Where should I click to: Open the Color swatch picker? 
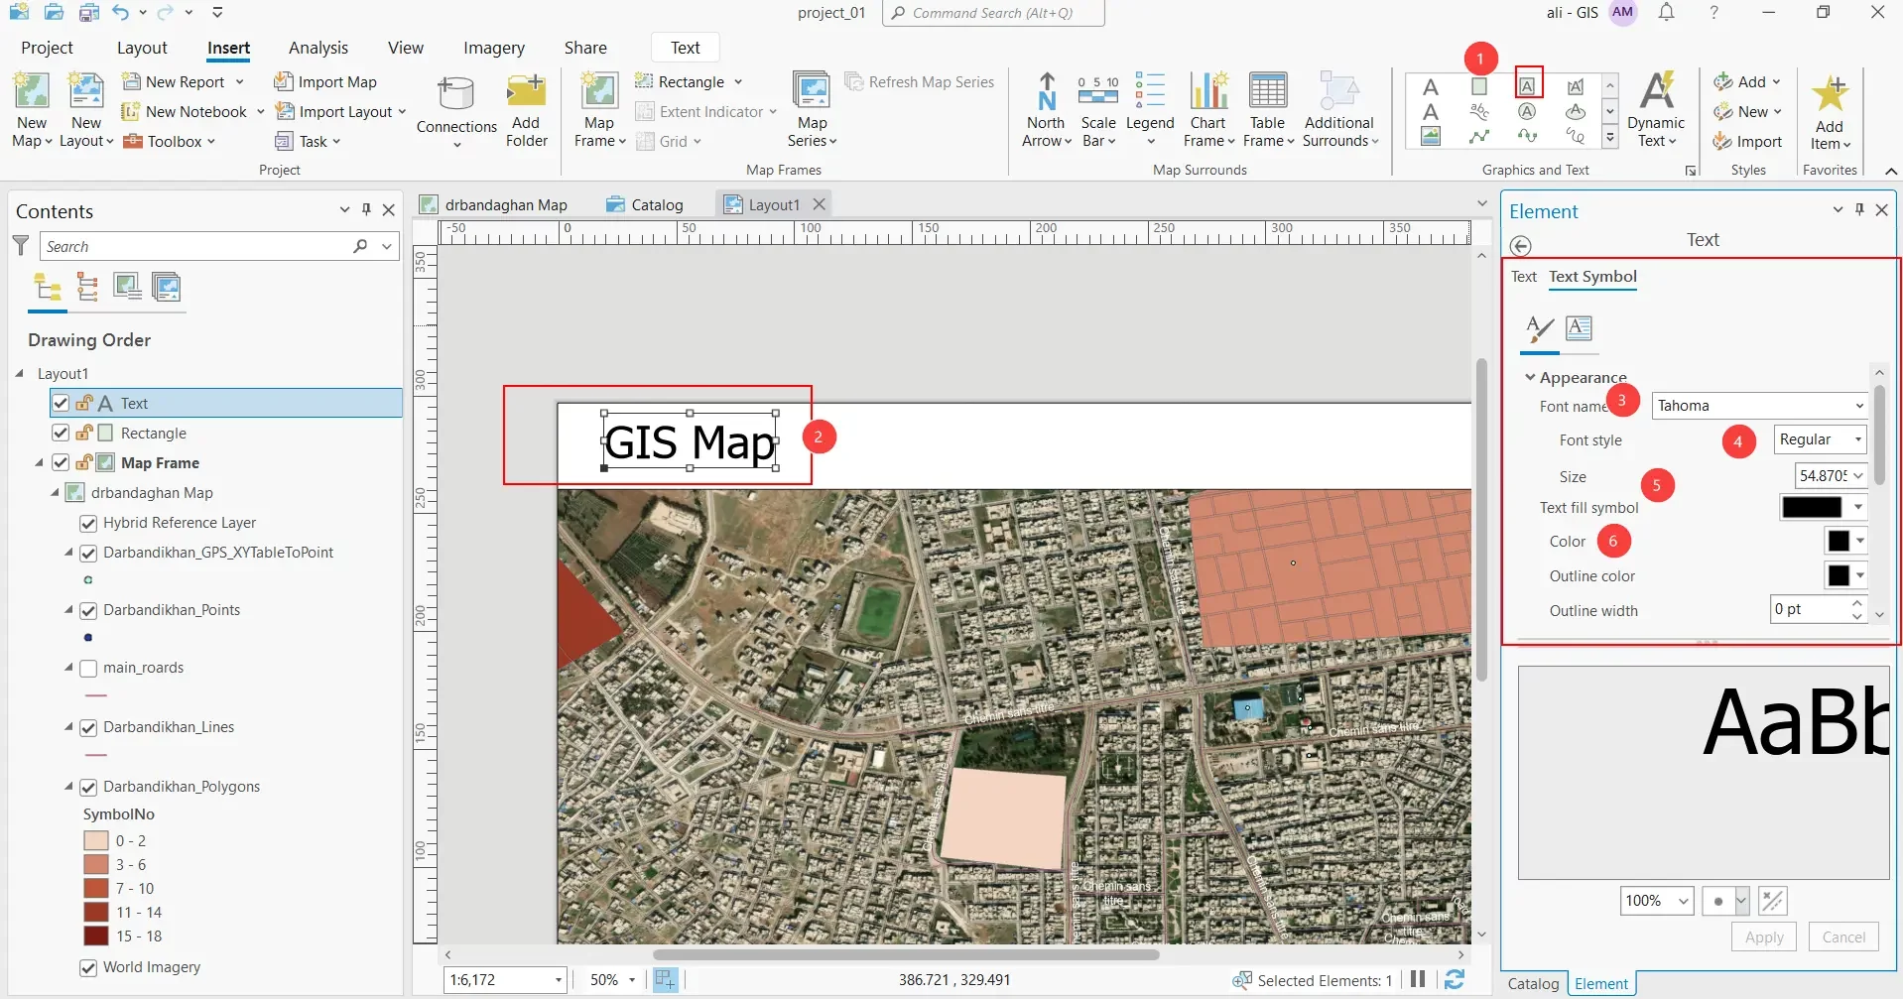(x=1845, y=541)
